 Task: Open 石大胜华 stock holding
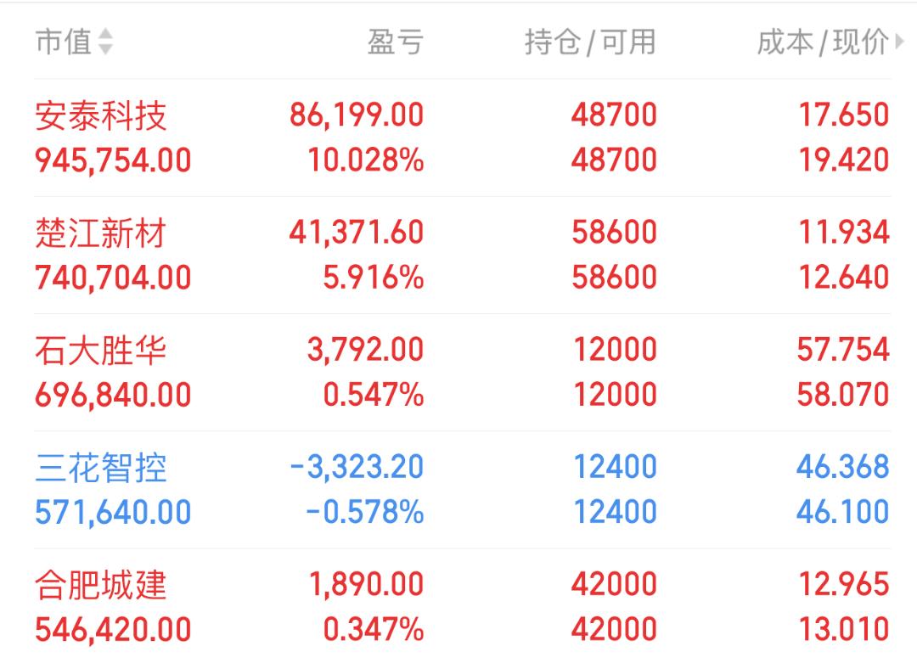click(x=463, y=373)
